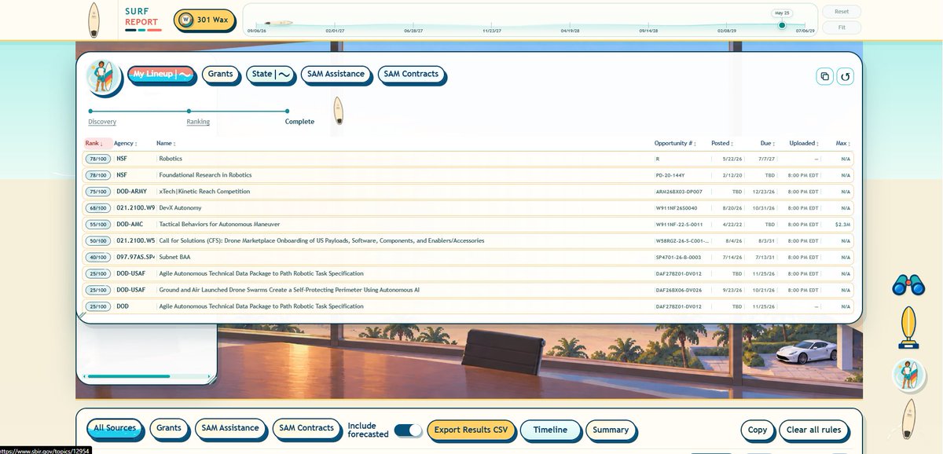Image resolution: width=943 pixels, height=454 pixels.
Task: Open the My Lineup tab
Action: [162, 75]
